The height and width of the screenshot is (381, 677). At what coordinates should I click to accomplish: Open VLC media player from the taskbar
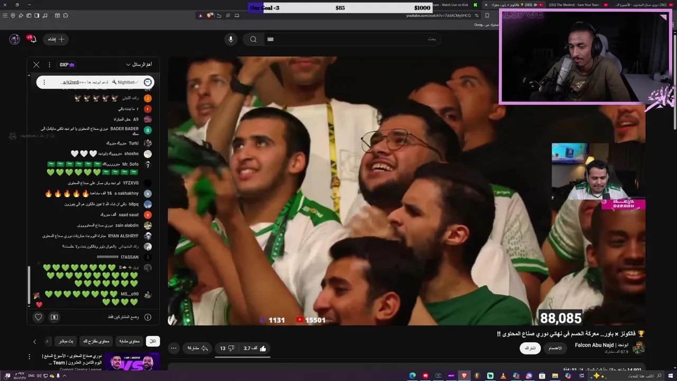click(504, 376)
